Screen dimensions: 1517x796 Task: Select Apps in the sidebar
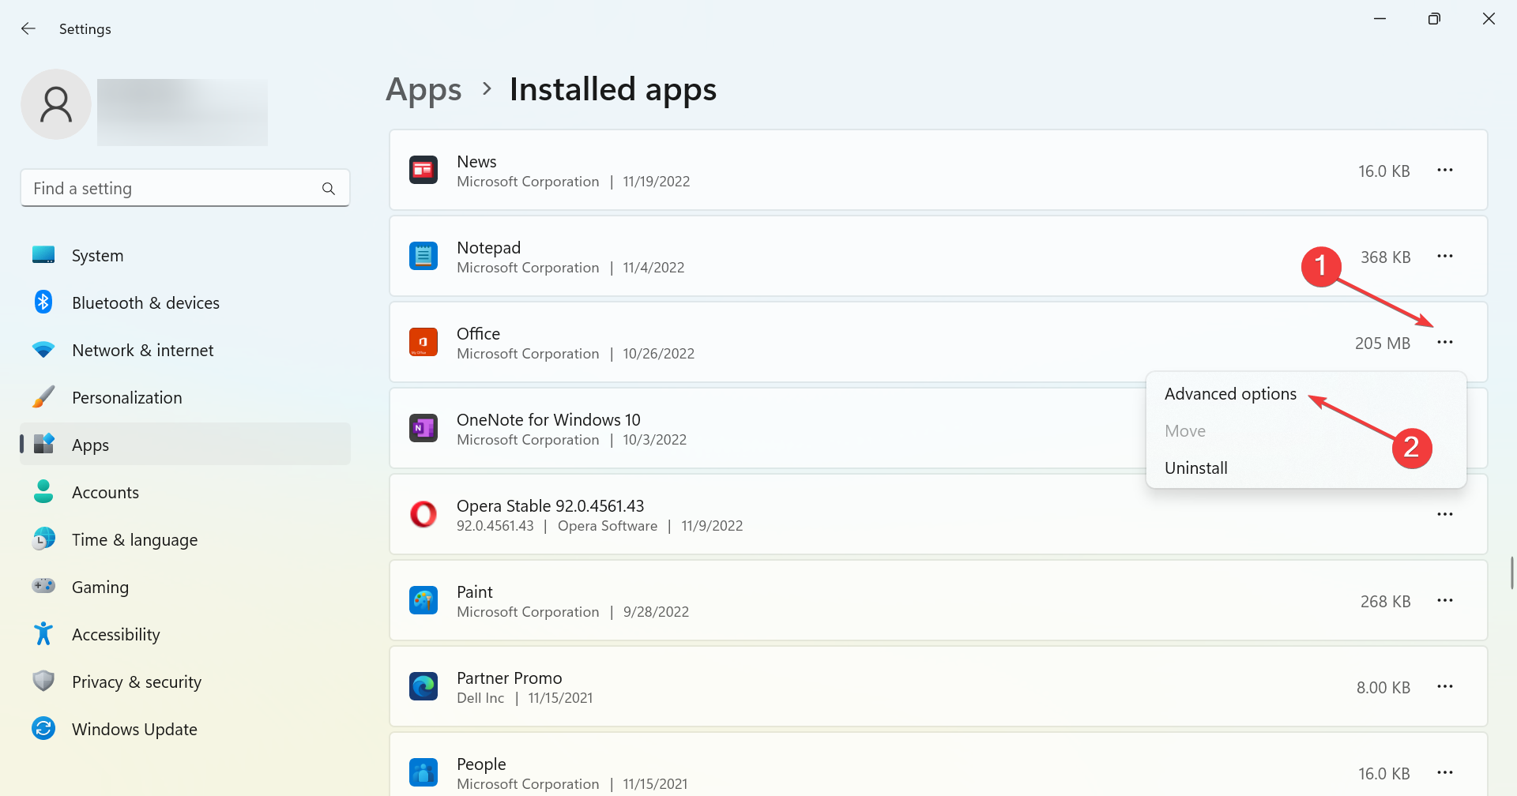[x=185, y=445]
